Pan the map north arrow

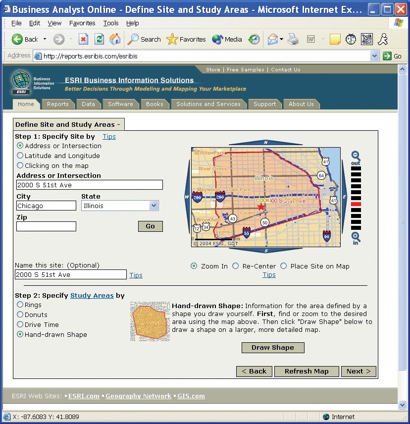click(x=266, y=143)
